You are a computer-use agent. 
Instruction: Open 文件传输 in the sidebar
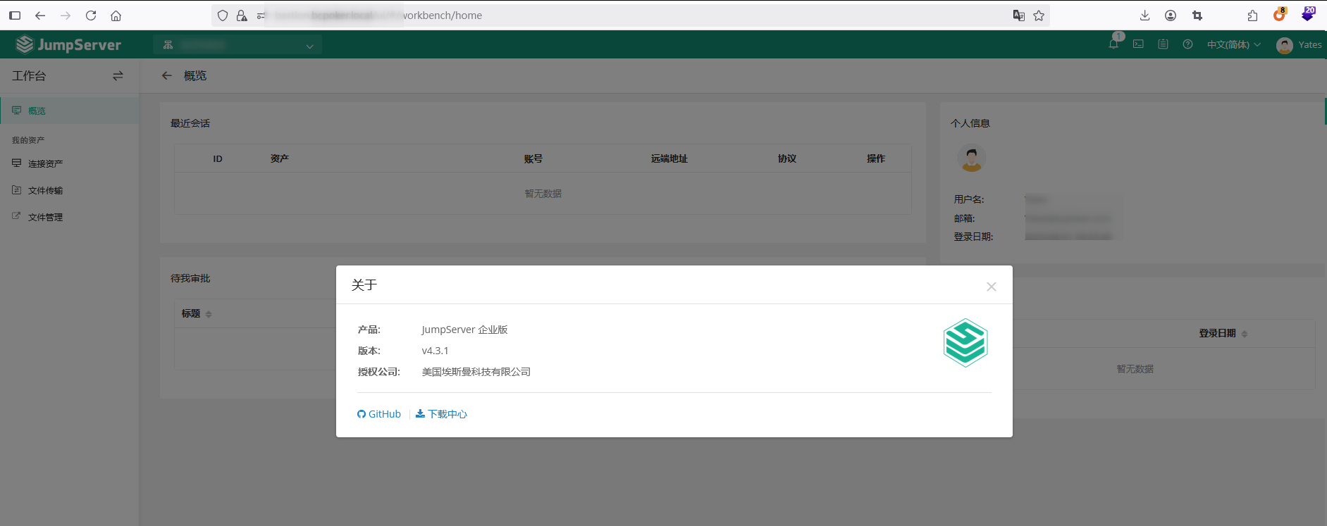(x=45, y=190)
